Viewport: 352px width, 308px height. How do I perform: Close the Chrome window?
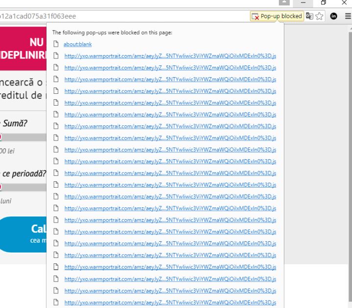coord(344,2)
